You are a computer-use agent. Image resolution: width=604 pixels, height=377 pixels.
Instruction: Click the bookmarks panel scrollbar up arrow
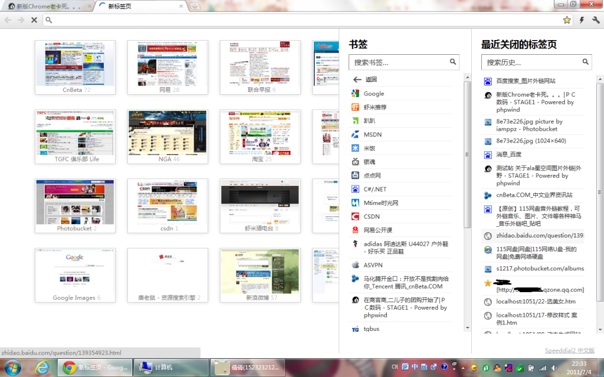click(468, 78)
